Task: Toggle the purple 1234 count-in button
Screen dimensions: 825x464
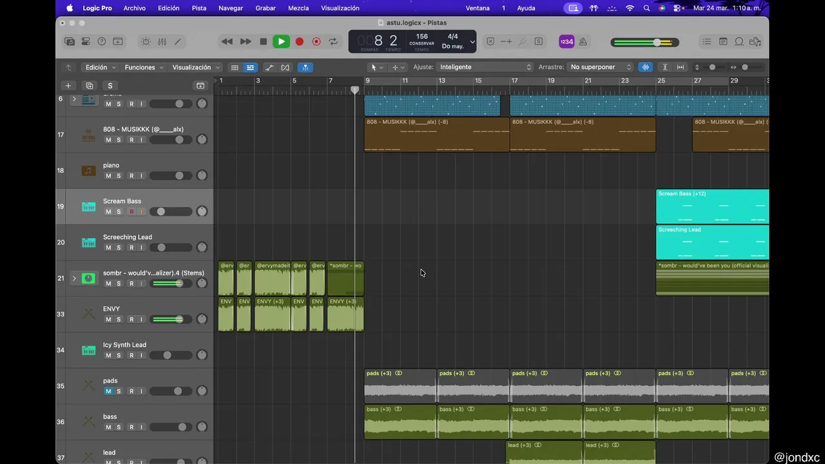Action: [566, 41]
